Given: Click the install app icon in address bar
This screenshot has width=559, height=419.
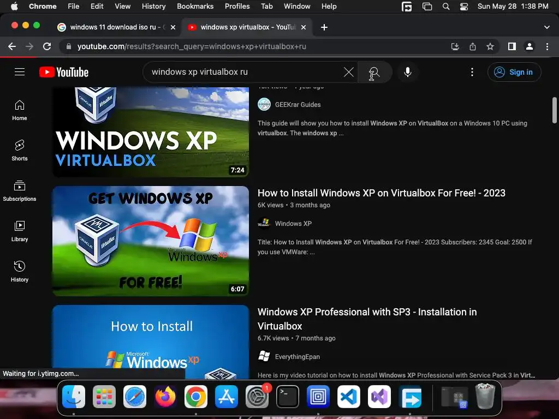Looking at the screenshot, I should tap(455, 46).
